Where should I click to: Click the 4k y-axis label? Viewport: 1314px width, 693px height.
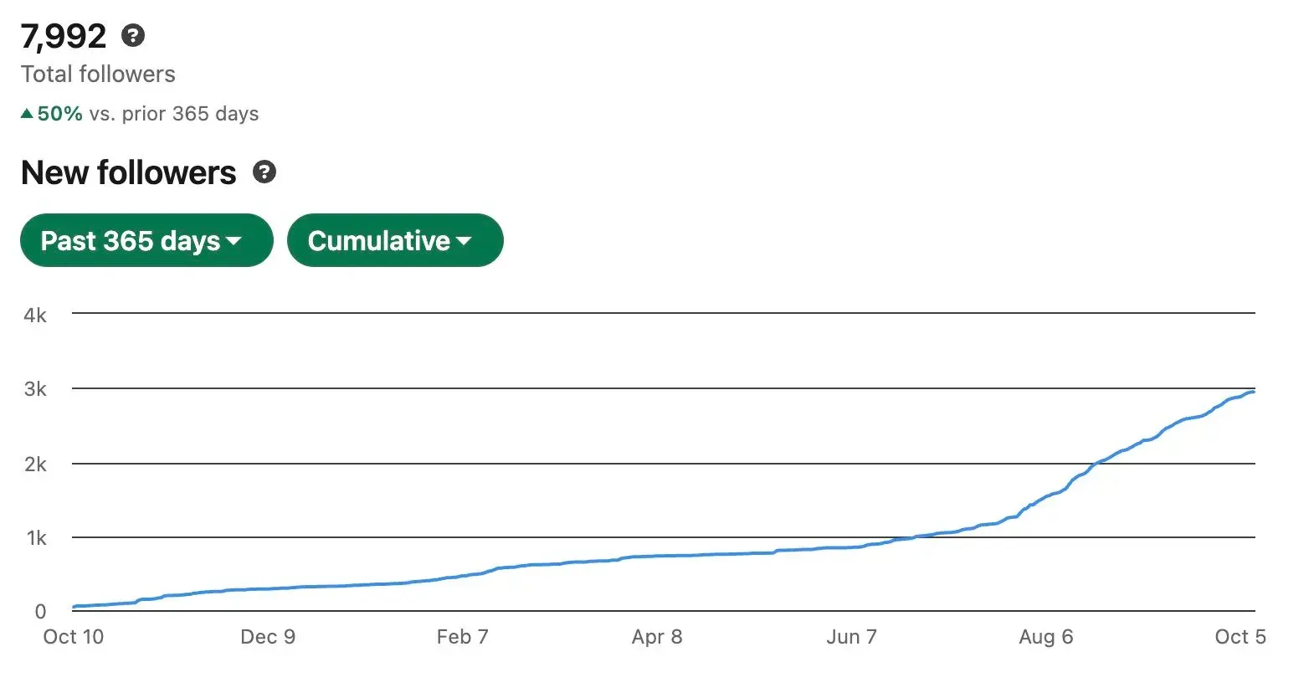pos(35,316)
